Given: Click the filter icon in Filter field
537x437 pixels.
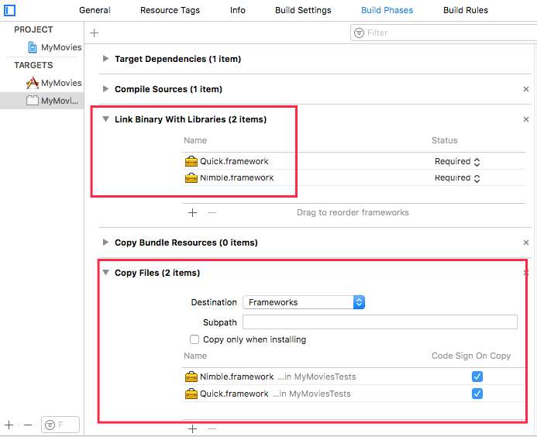Looking at the screenshot, I should point(359,33).
